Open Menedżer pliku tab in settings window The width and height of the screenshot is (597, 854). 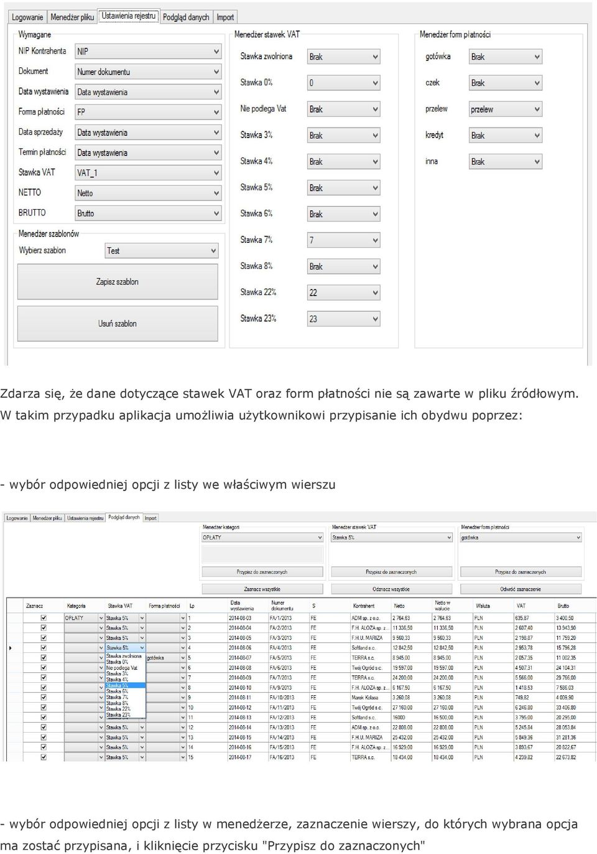coord(72,17)
